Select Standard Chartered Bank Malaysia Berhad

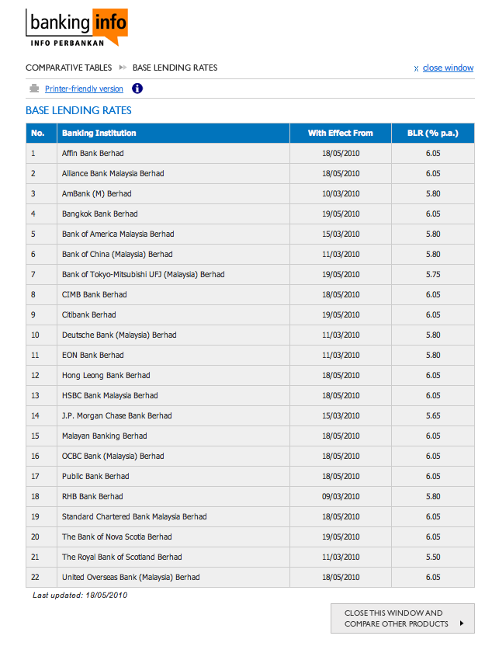(134, 516)
